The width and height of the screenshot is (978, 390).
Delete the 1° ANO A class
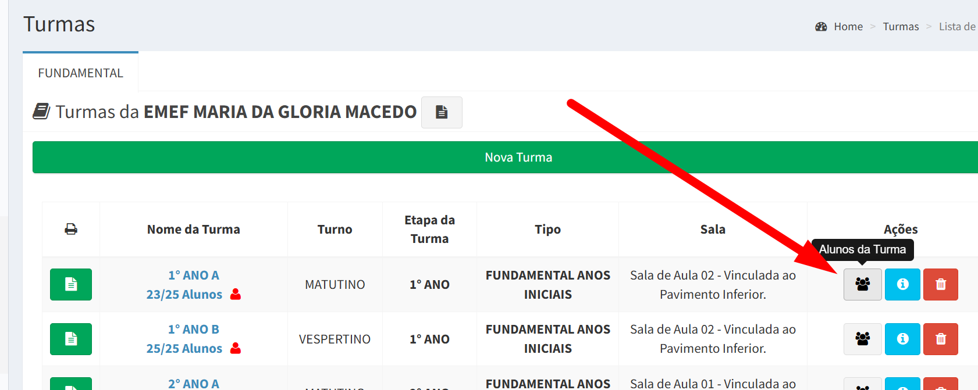[x=940, y=284]
